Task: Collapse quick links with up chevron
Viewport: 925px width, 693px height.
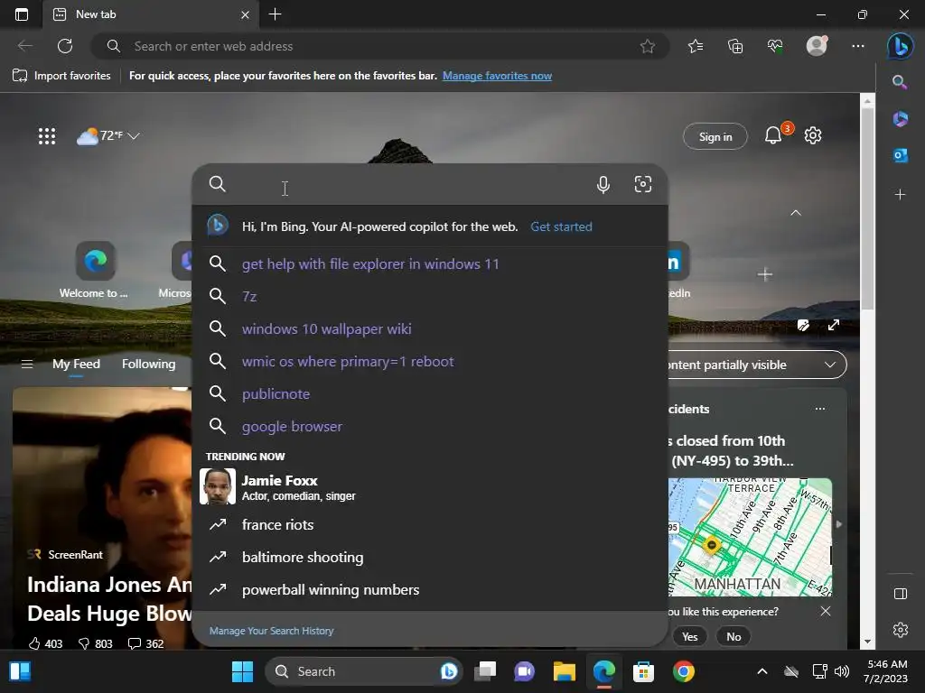Action: pos(795,213)
